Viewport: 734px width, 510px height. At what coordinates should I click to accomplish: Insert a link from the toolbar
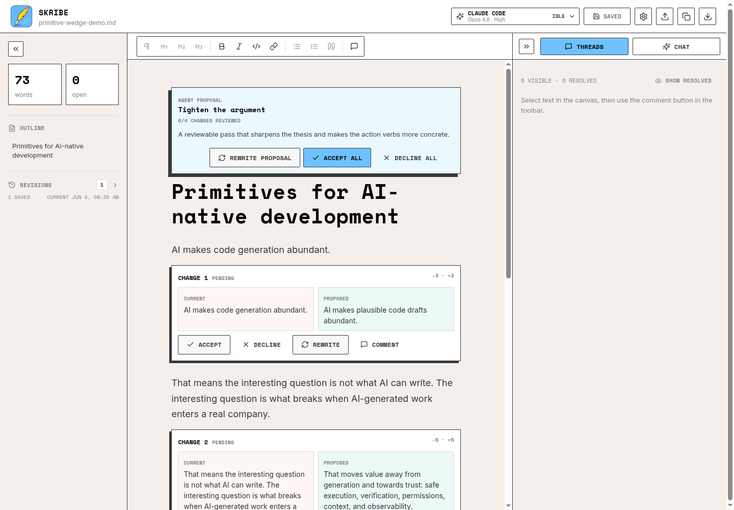[x=274, y=46]
